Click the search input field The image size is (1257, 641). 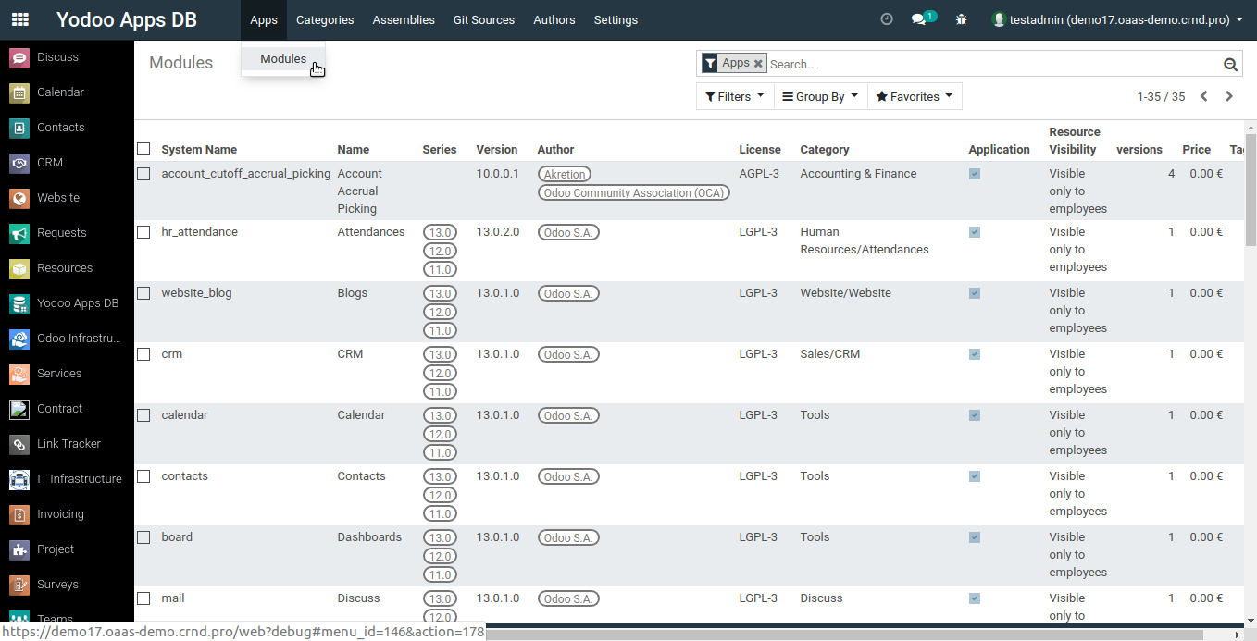tap(993, 64)
